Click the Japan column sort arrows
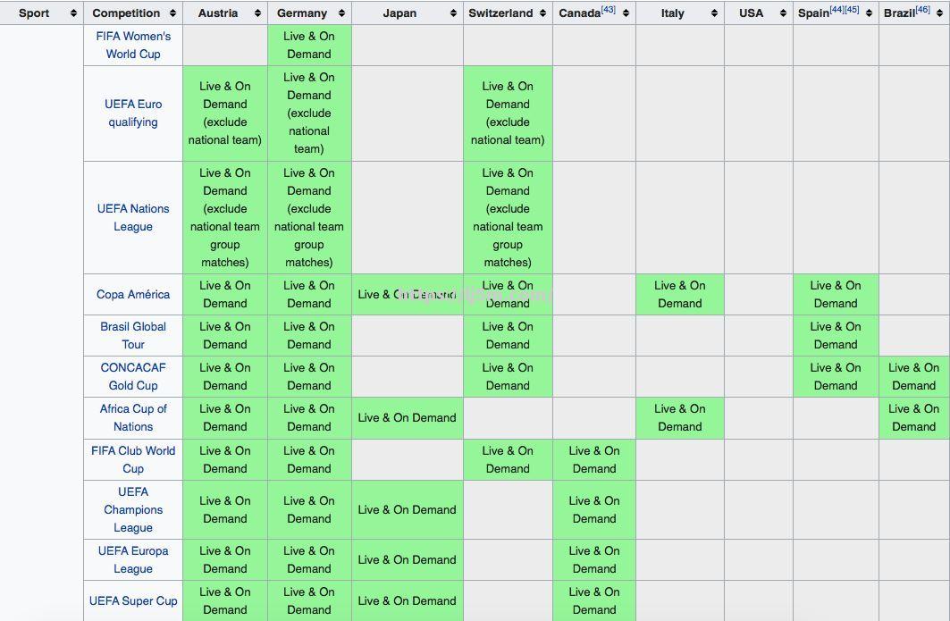 453,13
